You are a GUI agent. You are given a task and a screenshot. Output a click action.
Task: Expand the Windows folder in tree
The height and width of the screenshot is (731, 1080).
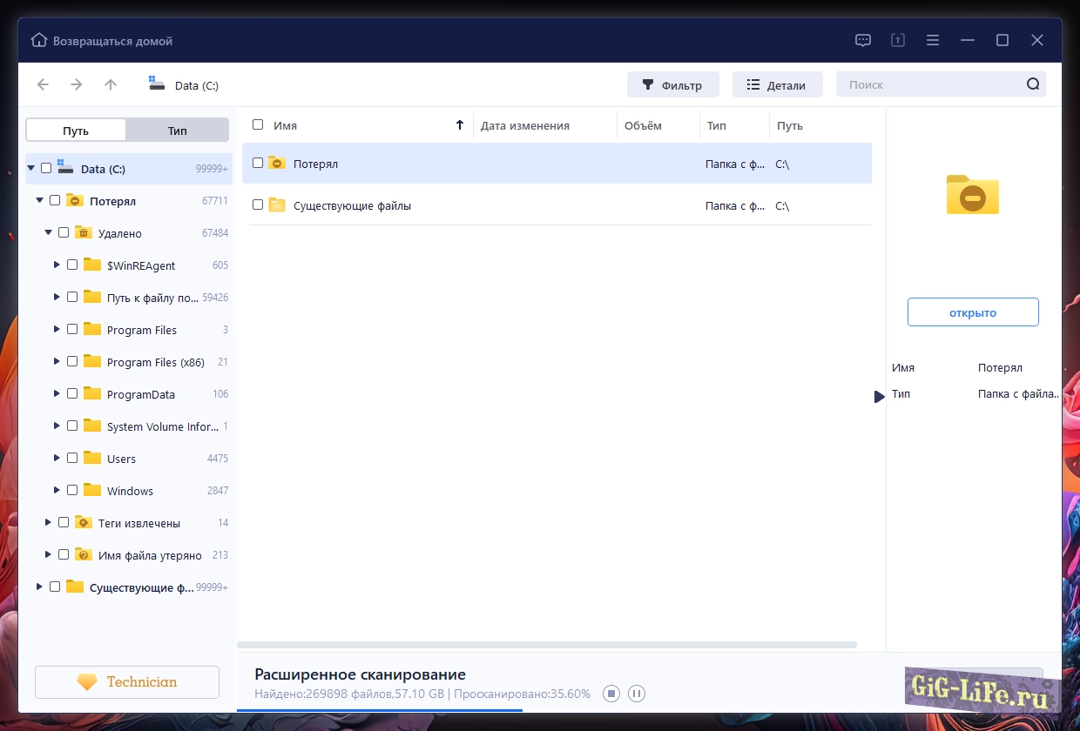coord(57,491)
